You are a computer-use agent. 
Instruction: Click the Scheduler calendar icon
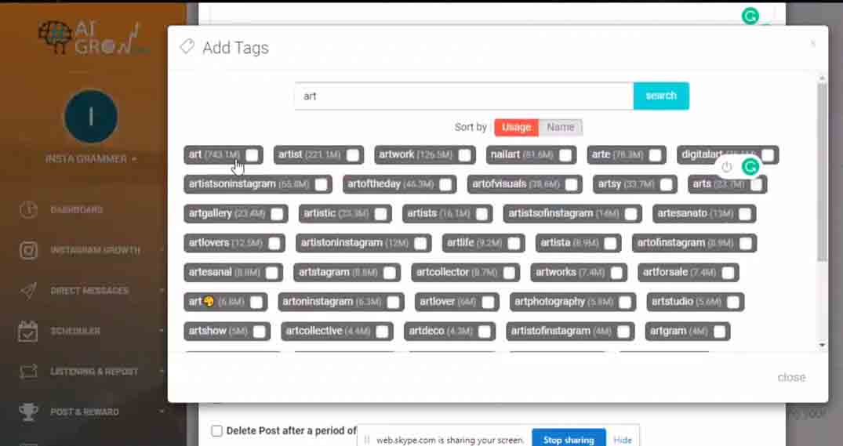(x=28, y=331)
